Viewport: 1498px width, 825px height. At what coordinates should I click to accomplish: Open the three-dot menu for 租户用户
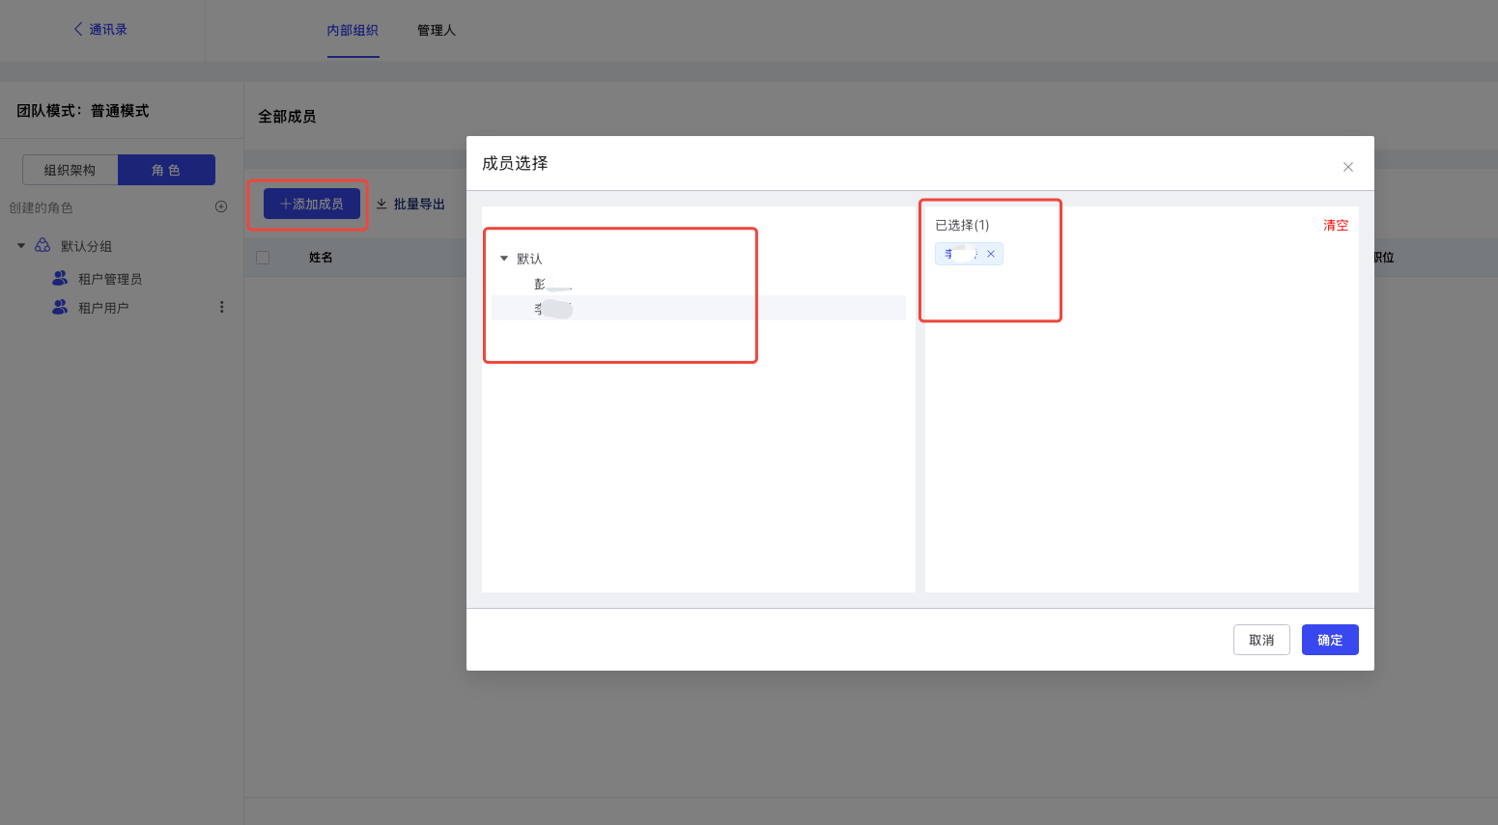click(221, 307)
